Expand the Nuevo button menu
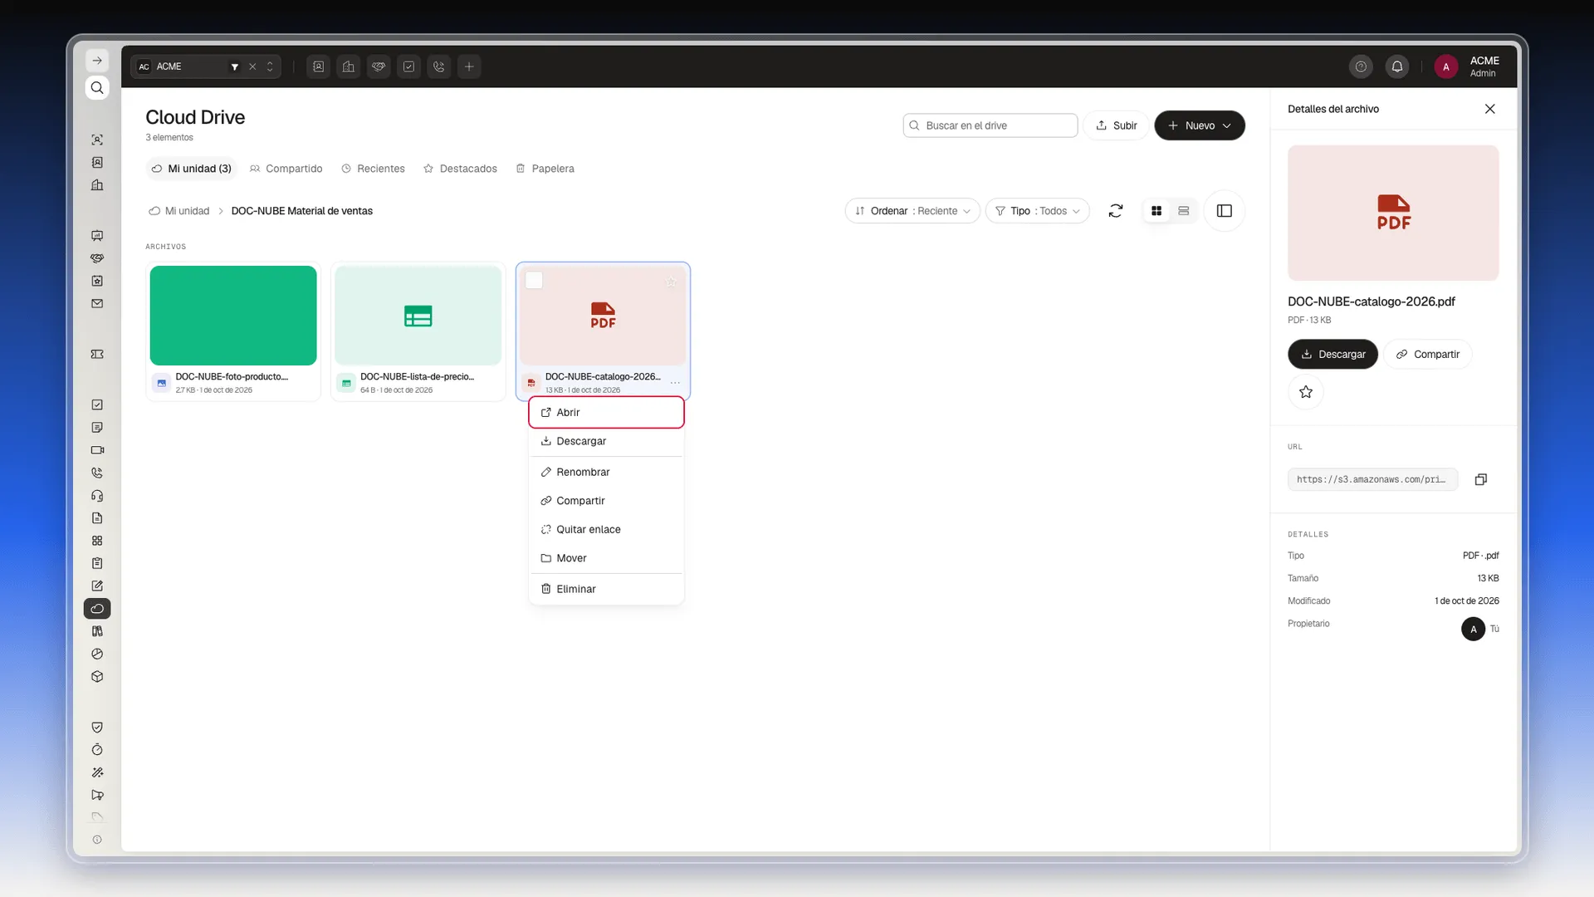Image resolution: width=1594 pixels, height=897 pixels. (x=1200, y=125)
